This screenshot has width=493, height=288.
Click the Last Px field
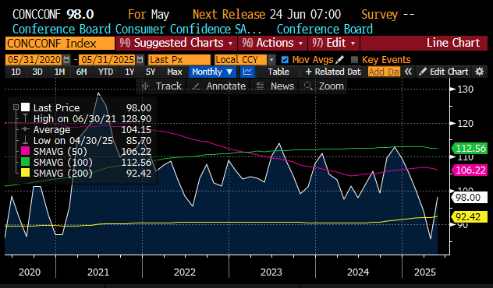tap(179, 60)
